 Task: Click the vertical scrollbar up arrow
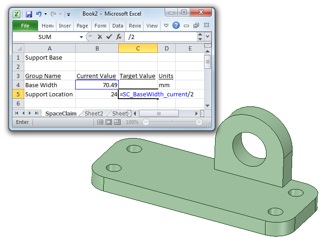(x=208, y=51)
